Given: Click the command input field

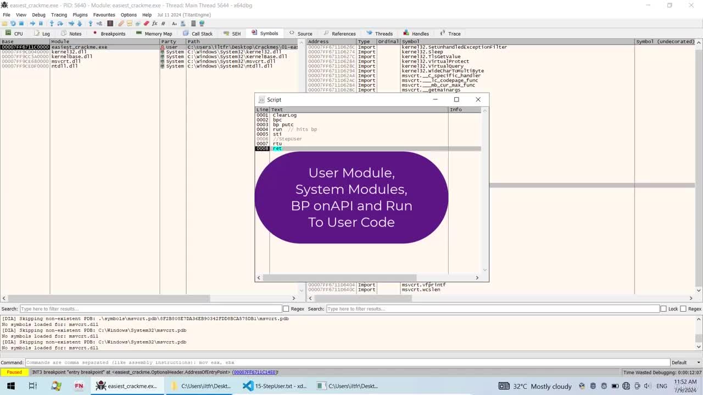Looking at the screenshot, I should tap(347, 363).
